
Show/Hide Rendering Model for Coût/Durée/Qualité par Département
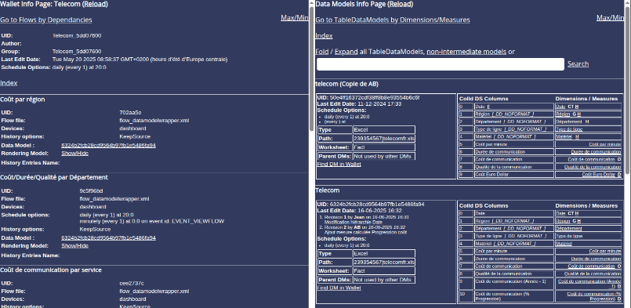pyautogui.click(x=74, y=245)
